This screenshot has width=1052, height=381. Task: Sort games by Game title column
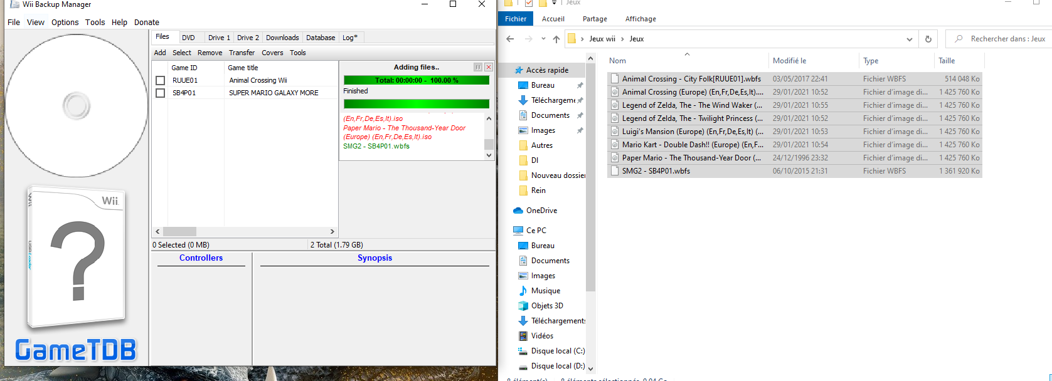[281, 68]
